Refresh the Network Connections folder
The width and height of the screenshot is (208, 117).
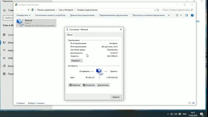pos(158,10)
